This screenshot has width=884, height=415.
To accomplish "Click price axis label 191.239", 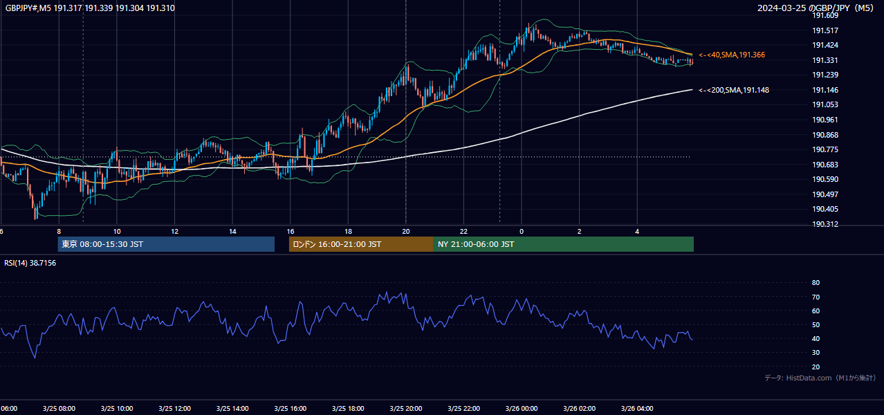I will (x=825, y=75).
